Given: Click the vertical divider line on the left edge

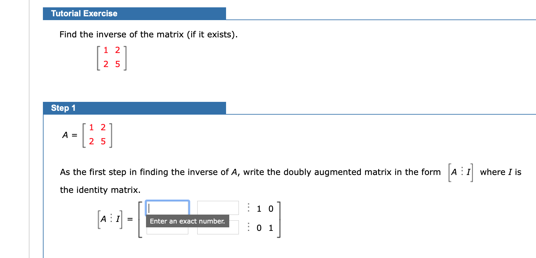Looking at the screenshot, I should click(29, 128).
